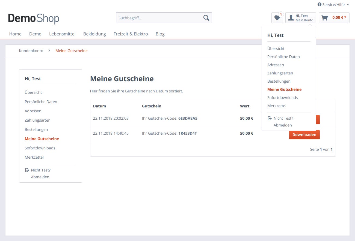Click the shopping cart icon

coord(324,18)
